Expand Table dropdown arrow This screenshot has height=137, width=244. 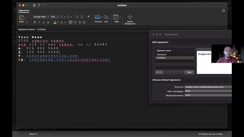click(120, 17)
